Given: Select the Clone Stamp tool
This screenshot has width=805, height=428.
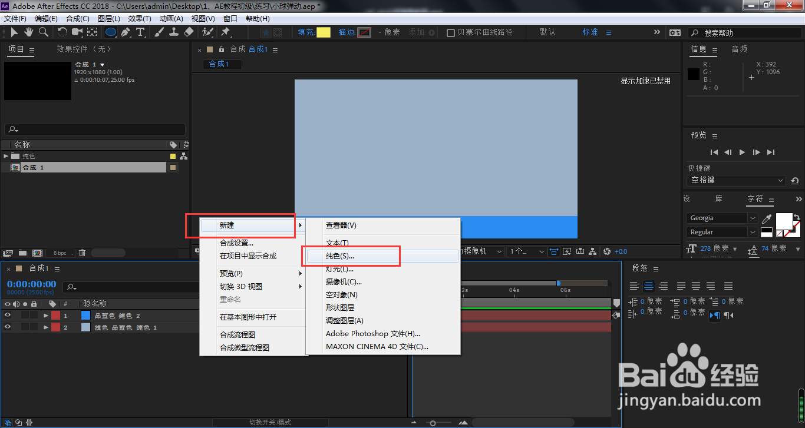Looking at the screenshot, I should [174, 32].
